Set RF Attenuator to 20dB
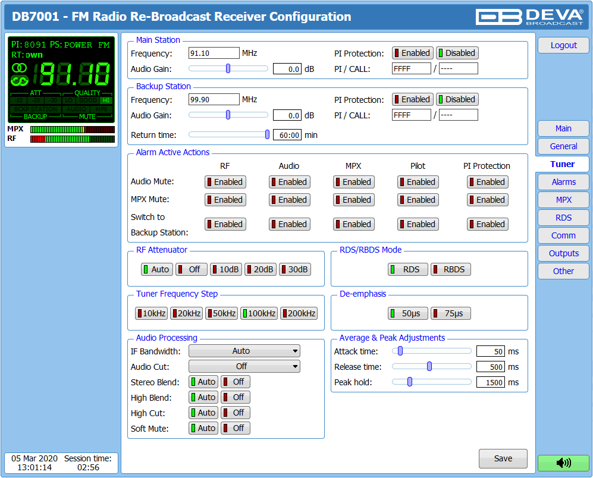 (261, 269)
